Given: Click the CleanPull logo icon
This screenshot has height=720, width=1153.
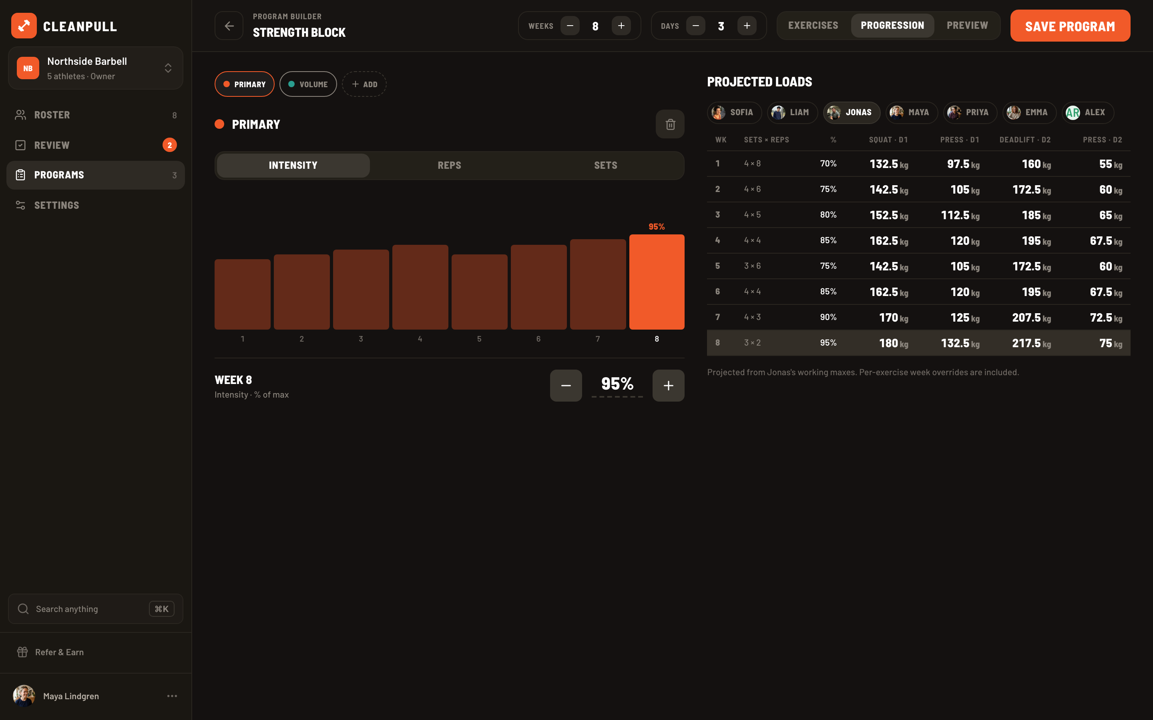Looking at the screenshot, I should [24, 26].
